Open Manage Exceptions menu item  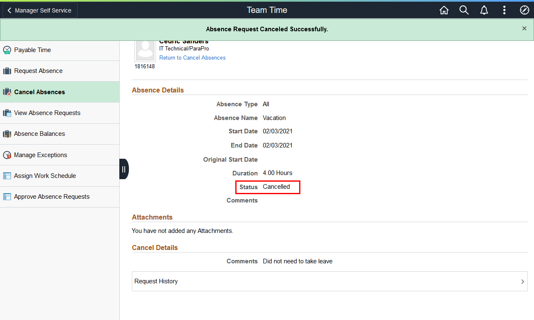pyautogui.click(x=60, y=155)
